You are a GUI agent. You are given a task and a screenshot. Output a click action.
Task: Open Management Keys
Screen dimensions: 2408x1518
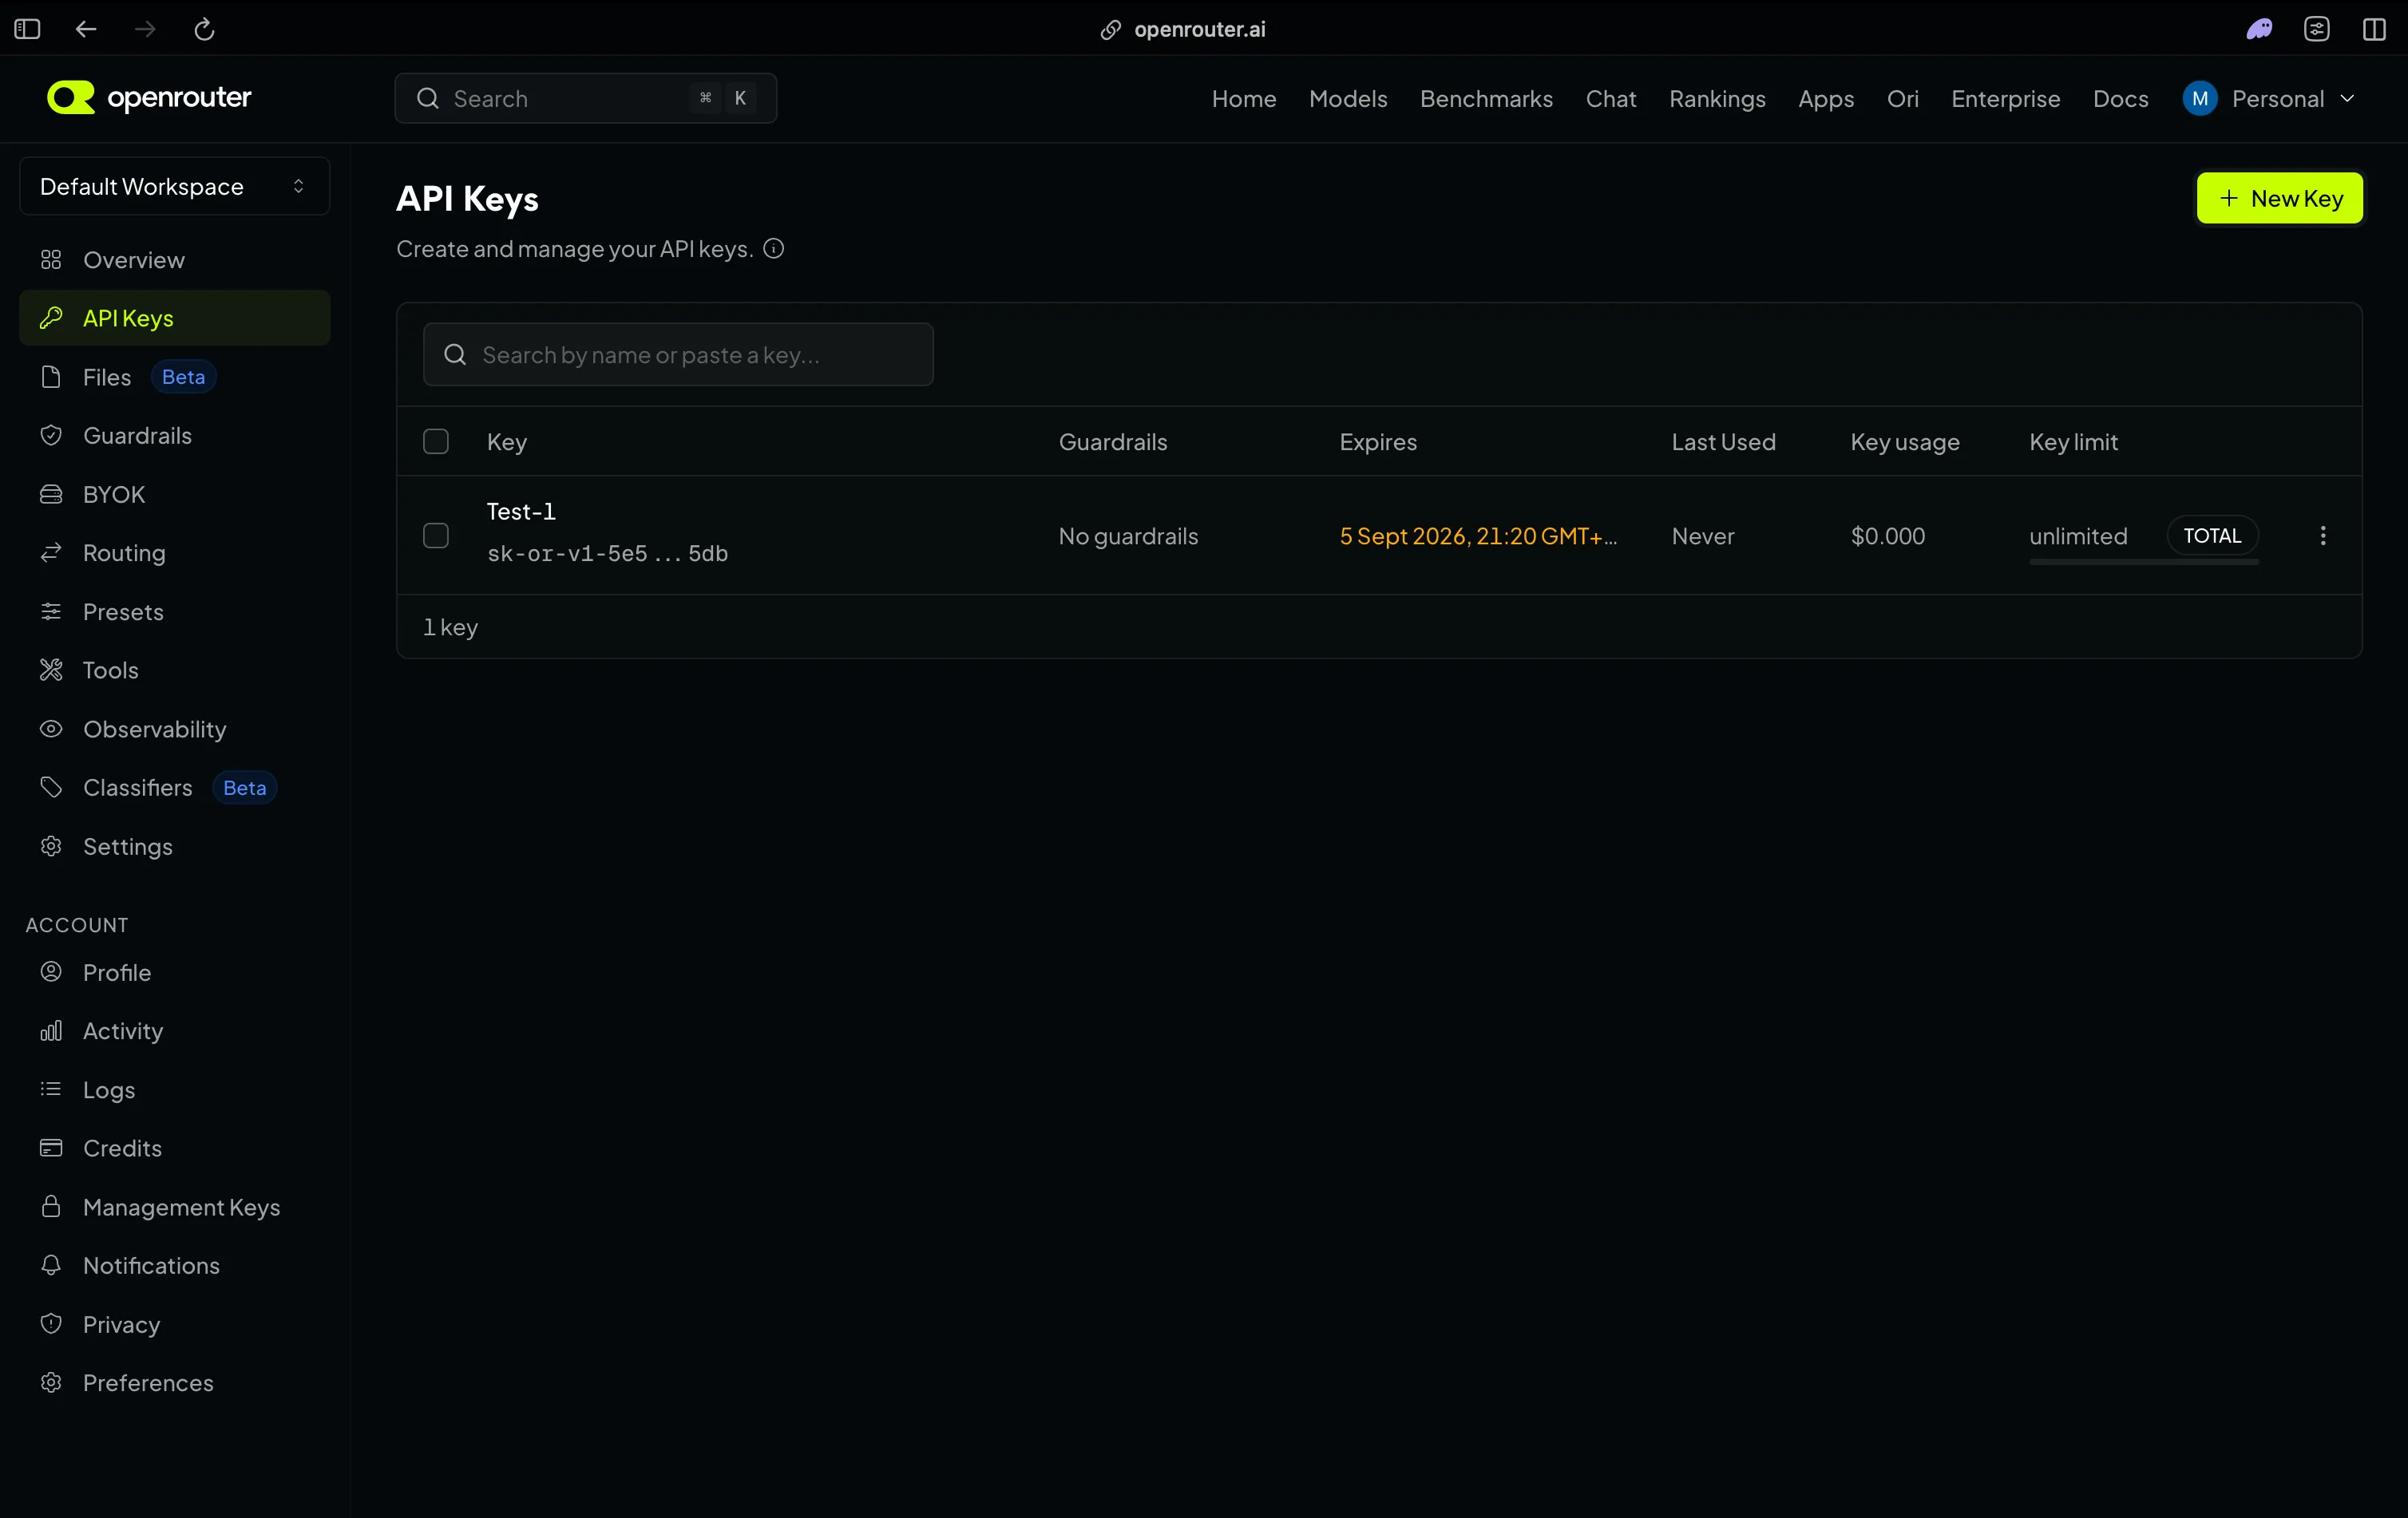174,1208
